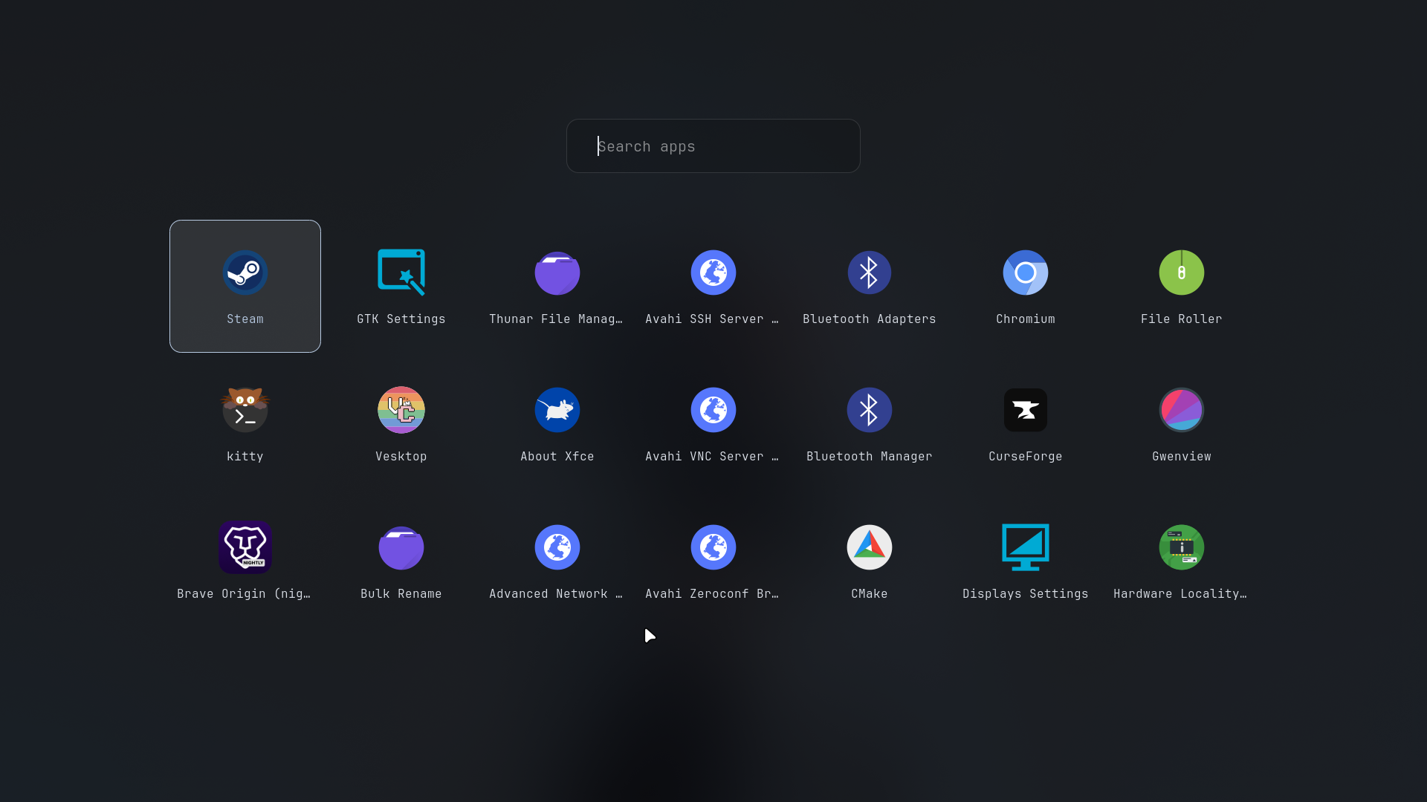
Task: Click the "Vesktop" label text
Action: (x=401, y=457)
